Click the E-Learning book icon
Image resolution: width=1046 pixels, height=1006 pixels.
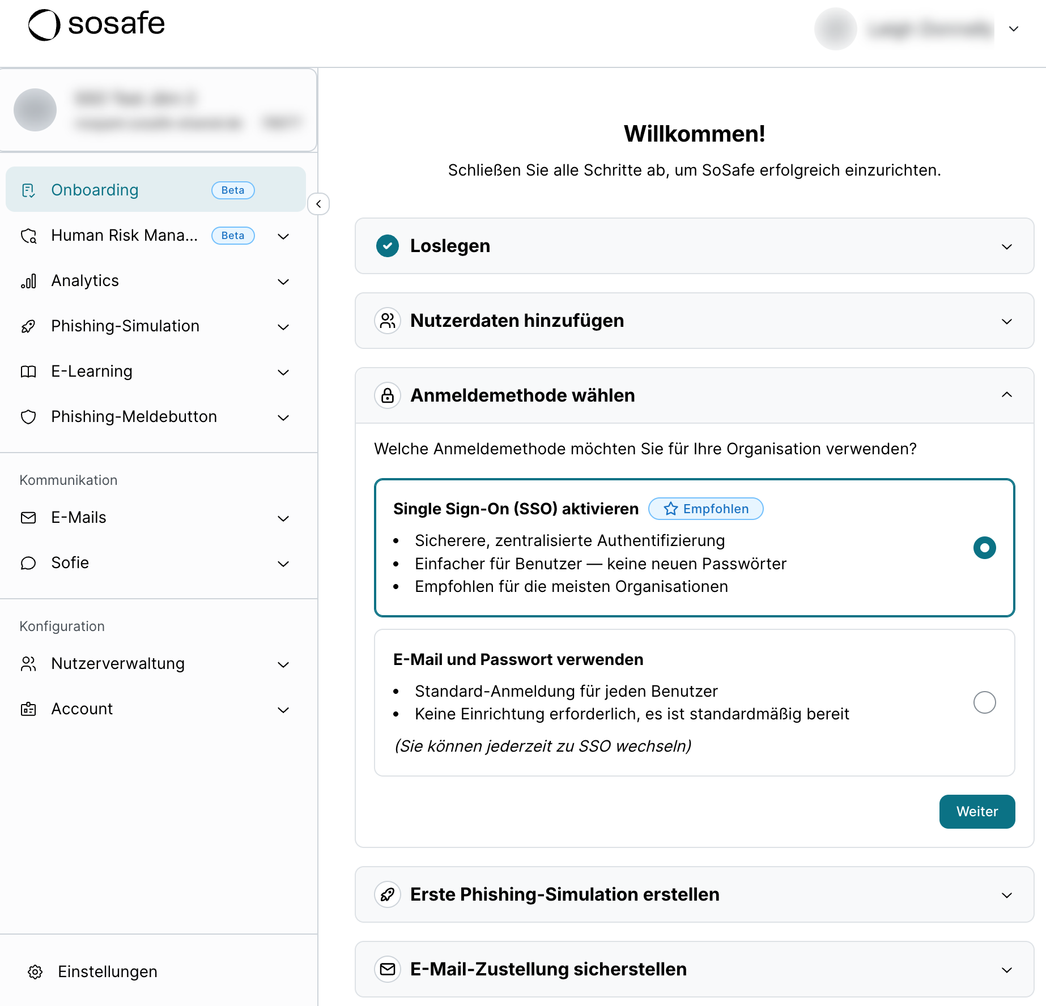click(28, 372)
